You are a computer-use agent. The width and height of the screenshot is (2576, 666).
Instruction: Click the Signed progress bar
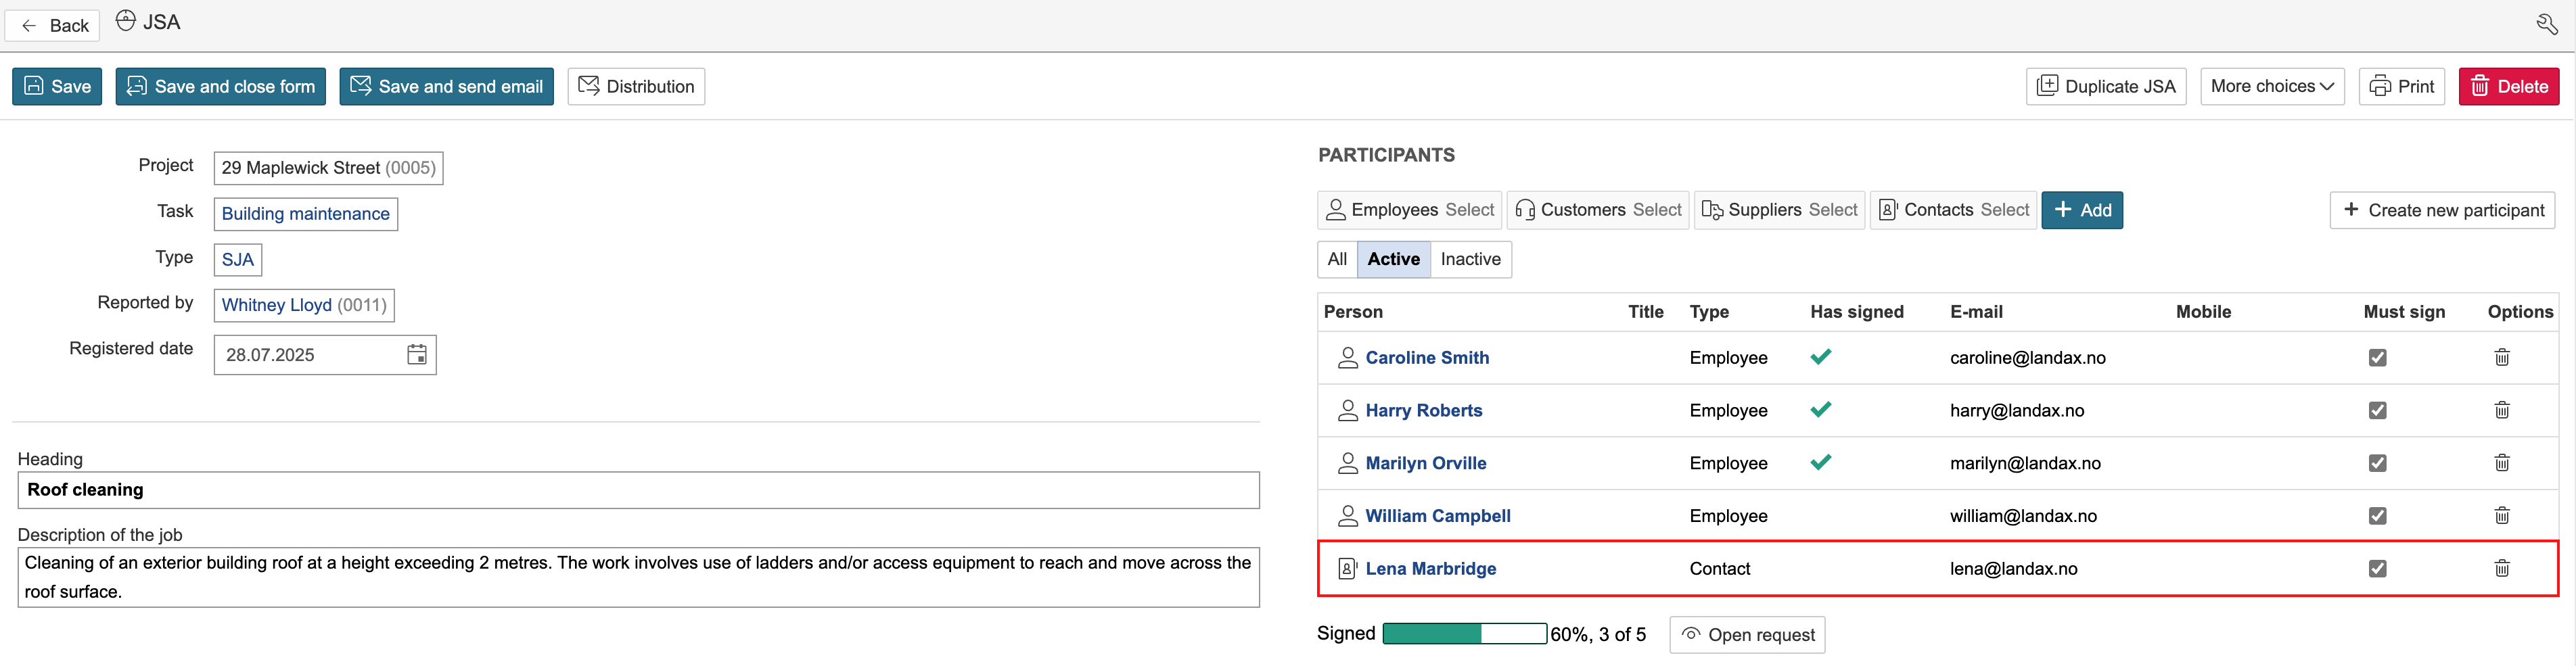[x=1464, y=634]
